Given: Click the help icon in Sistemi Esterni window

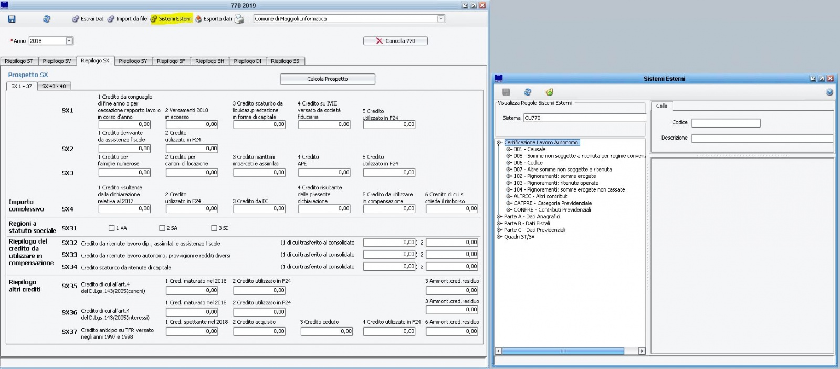Looking at the screenshot, I should (829, 92).
